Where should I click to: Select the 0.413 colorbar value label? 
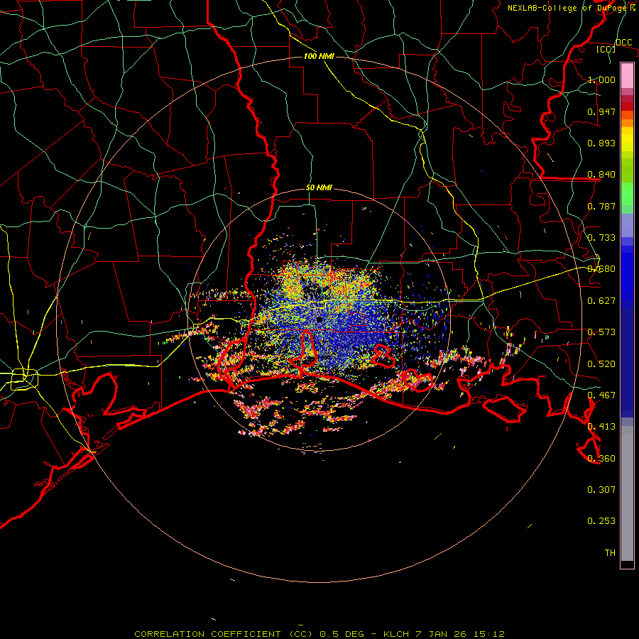click(601, 427)
